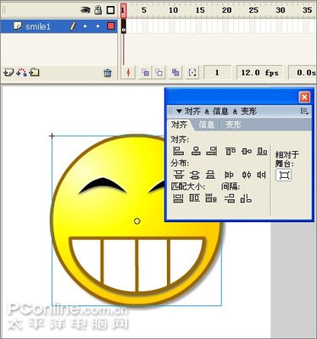Click distribute right edge icon
The height and width of the screenshot is (339, 317).
tap(262, 175)
